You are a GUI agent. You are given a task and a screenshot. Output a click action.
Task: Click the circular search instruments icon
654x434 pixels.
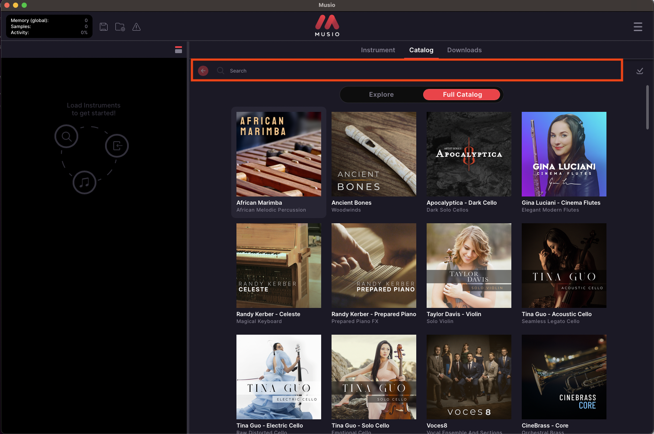coord(66,136)
